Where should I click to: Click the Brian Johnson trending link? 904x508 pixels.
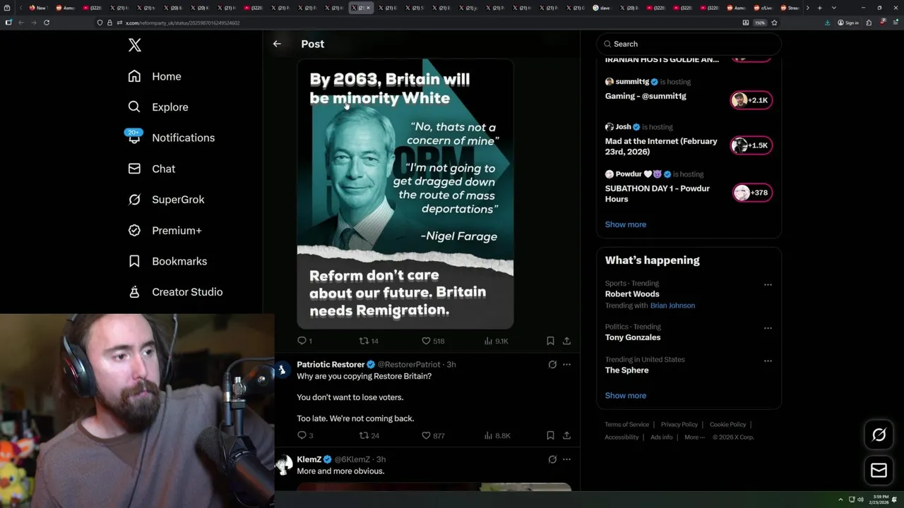(672, 306)
